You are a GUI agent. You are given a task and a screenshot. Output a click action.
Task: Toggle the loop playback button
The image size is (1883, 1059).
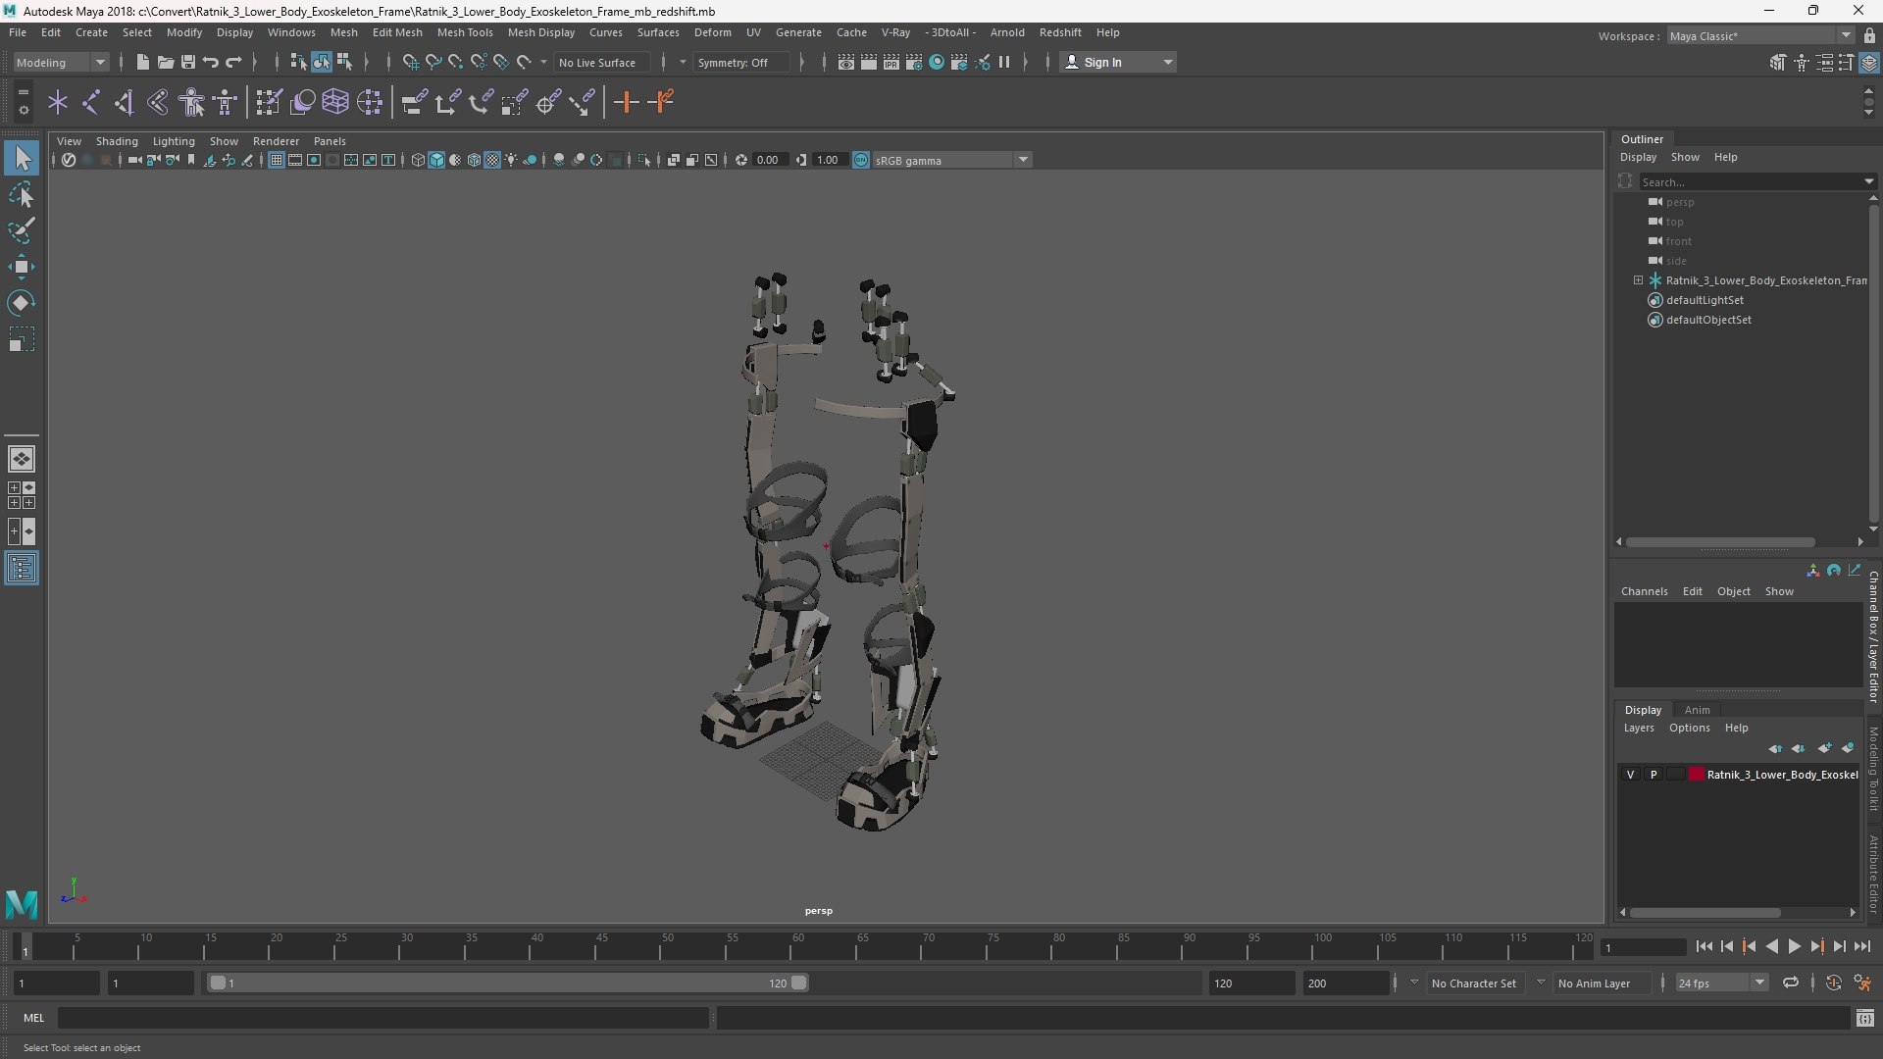(x=1791, y=983)
